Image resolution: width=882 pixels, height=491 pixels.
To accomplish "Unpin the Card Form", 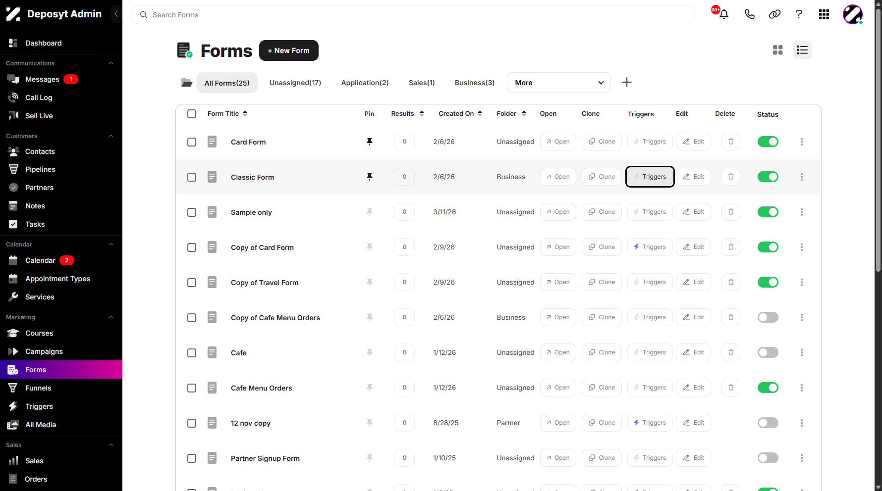I will [x=370, y=142].
